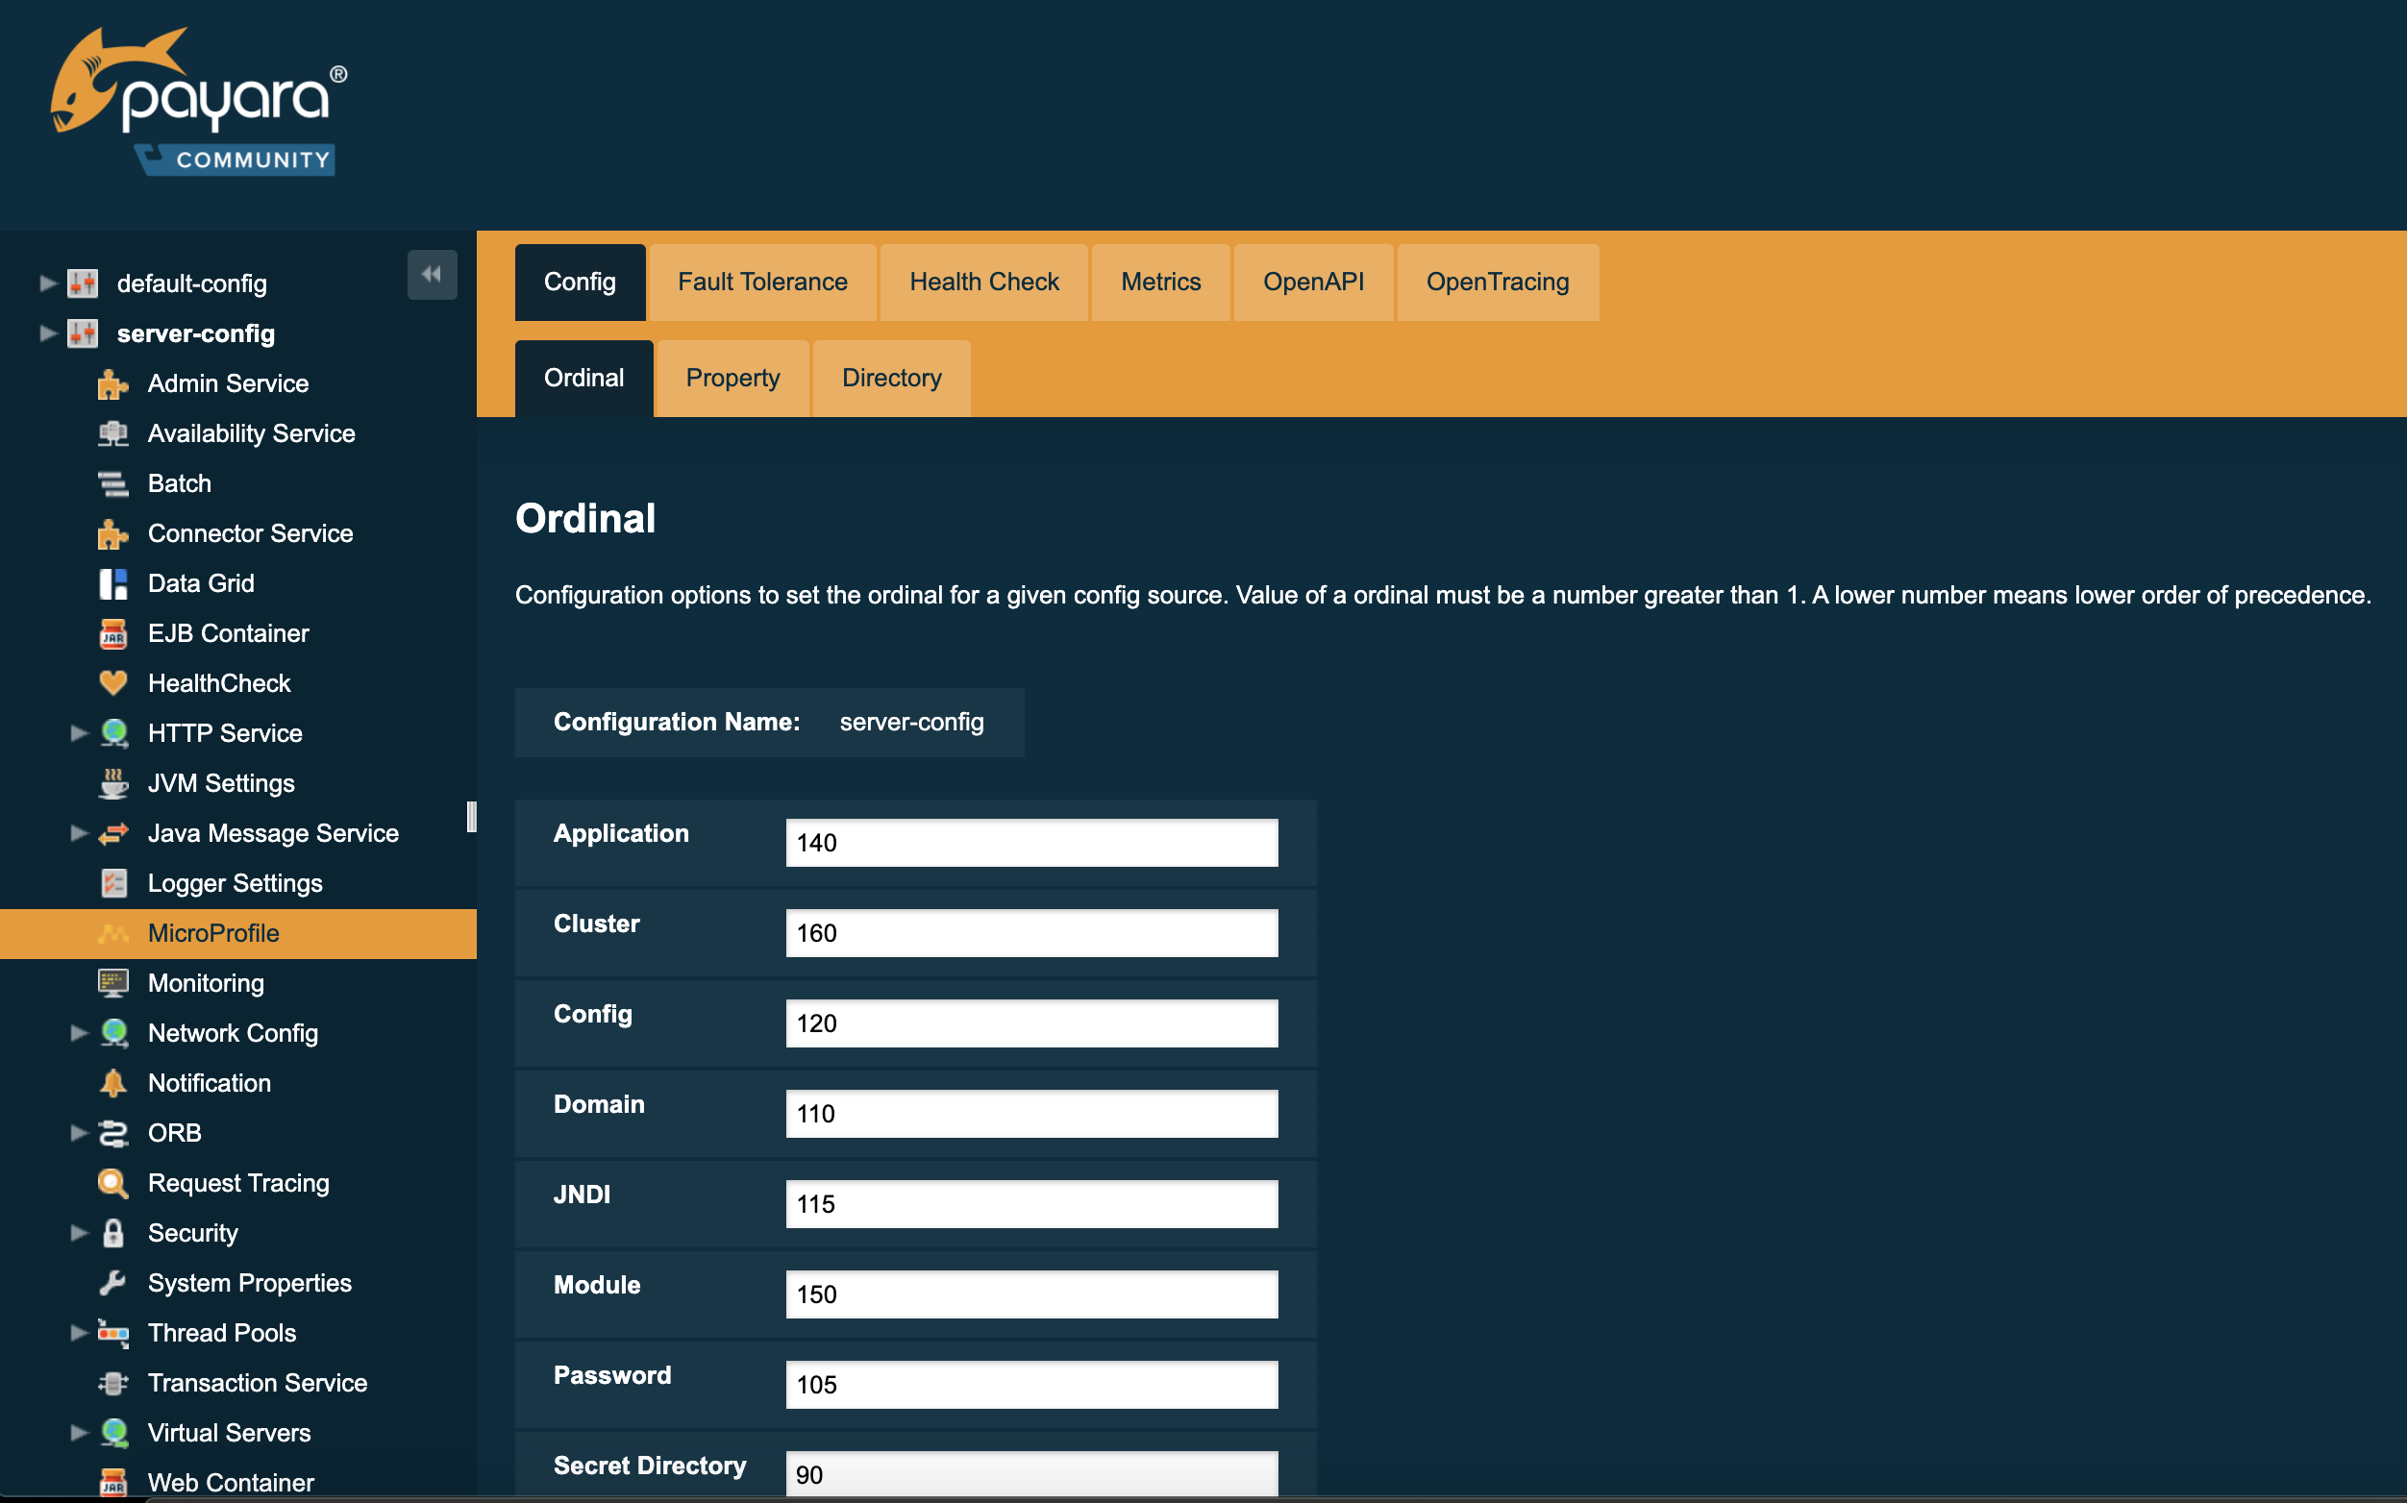The height and width of the screenshot is (1503, 2407).
Task: Click the Availability Service icon
Action: tap(112, 433)
